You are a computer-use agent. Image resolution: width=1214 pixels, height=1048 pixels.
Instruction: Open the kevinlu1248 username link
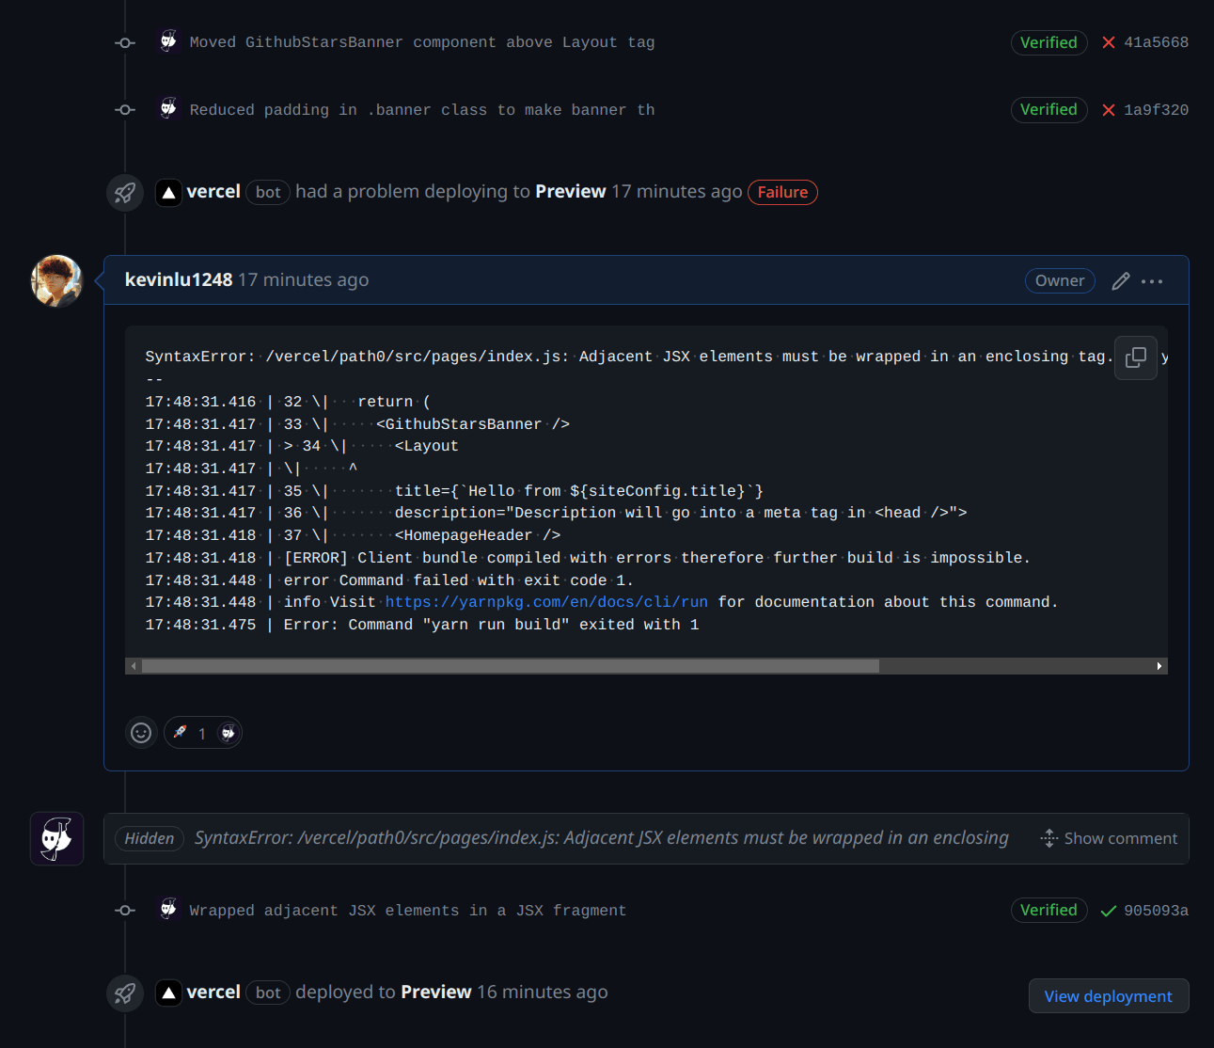(x=178, y=279)
